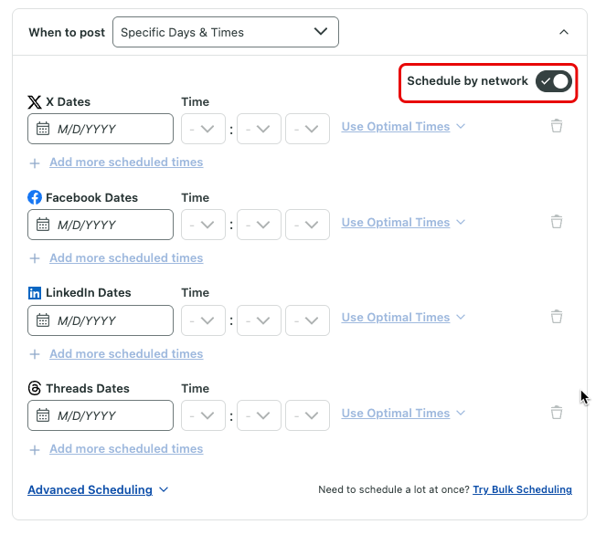This screenshot has width=606, height=535.
Task: Expand Advanced Scheduling options
Action: pos(98,489)
